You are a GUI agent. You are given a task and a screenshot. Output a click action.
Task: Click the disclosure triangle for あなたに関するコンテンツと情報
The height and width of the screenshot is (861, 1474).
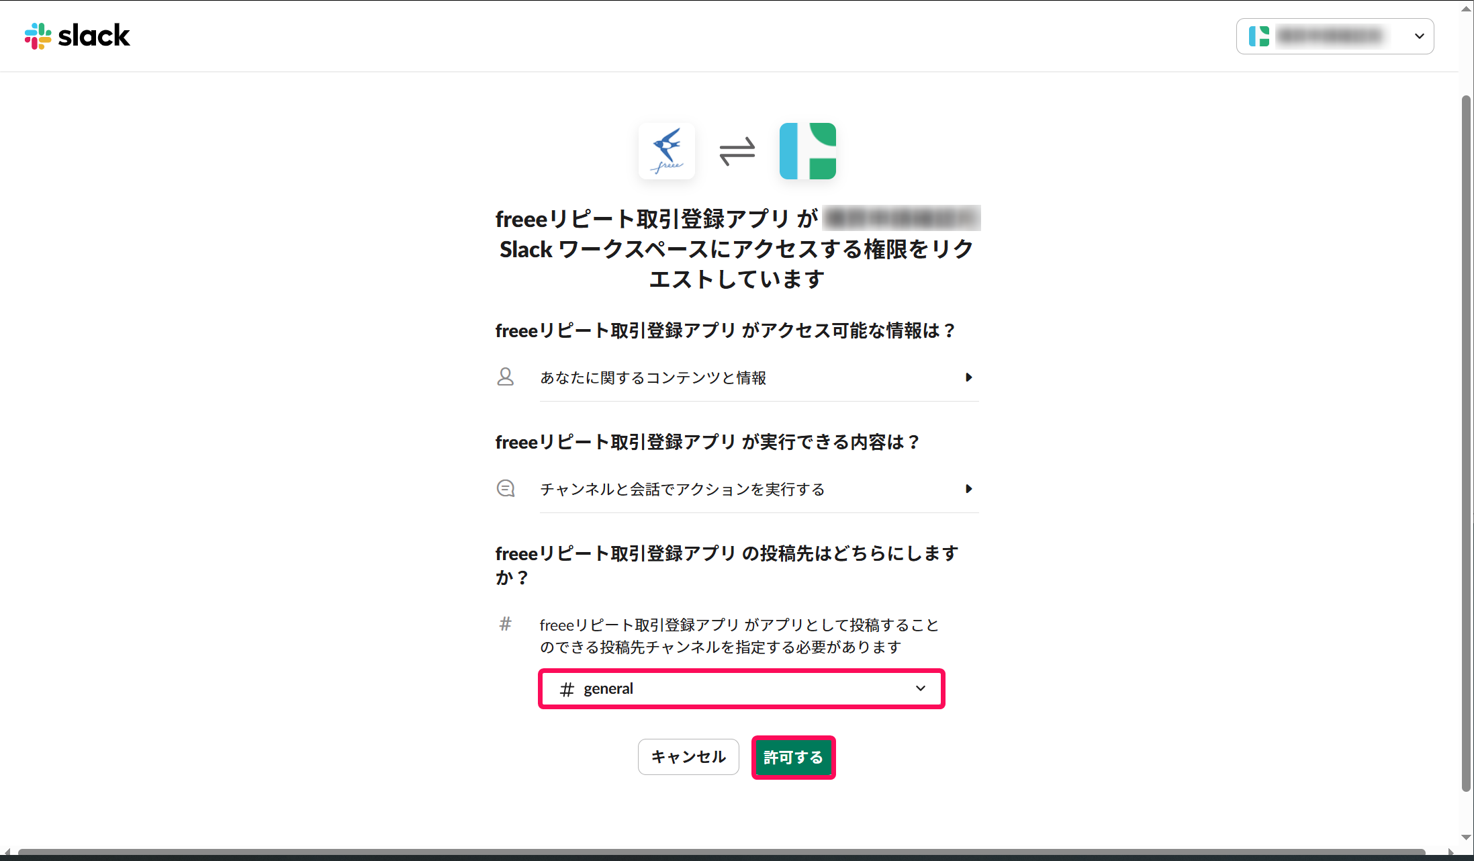[968, 377]
